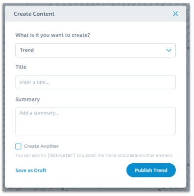Viewport: 194px width, 196px height.
Task: Focus the Summary text area
Action: [x=96, y=121]
